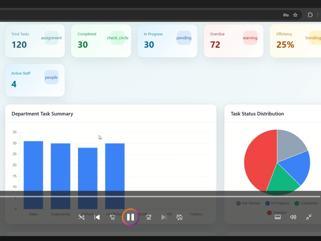Bookmark this page with the star icon
This screenshot has width=321, height=241.
[295, 15]
